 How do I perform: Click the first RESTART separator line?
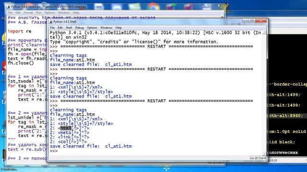152,46
